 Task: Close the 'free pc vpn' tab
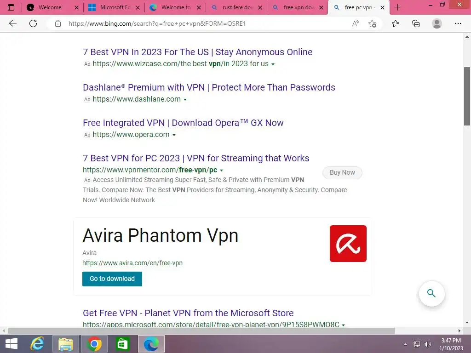click(382, 7)
